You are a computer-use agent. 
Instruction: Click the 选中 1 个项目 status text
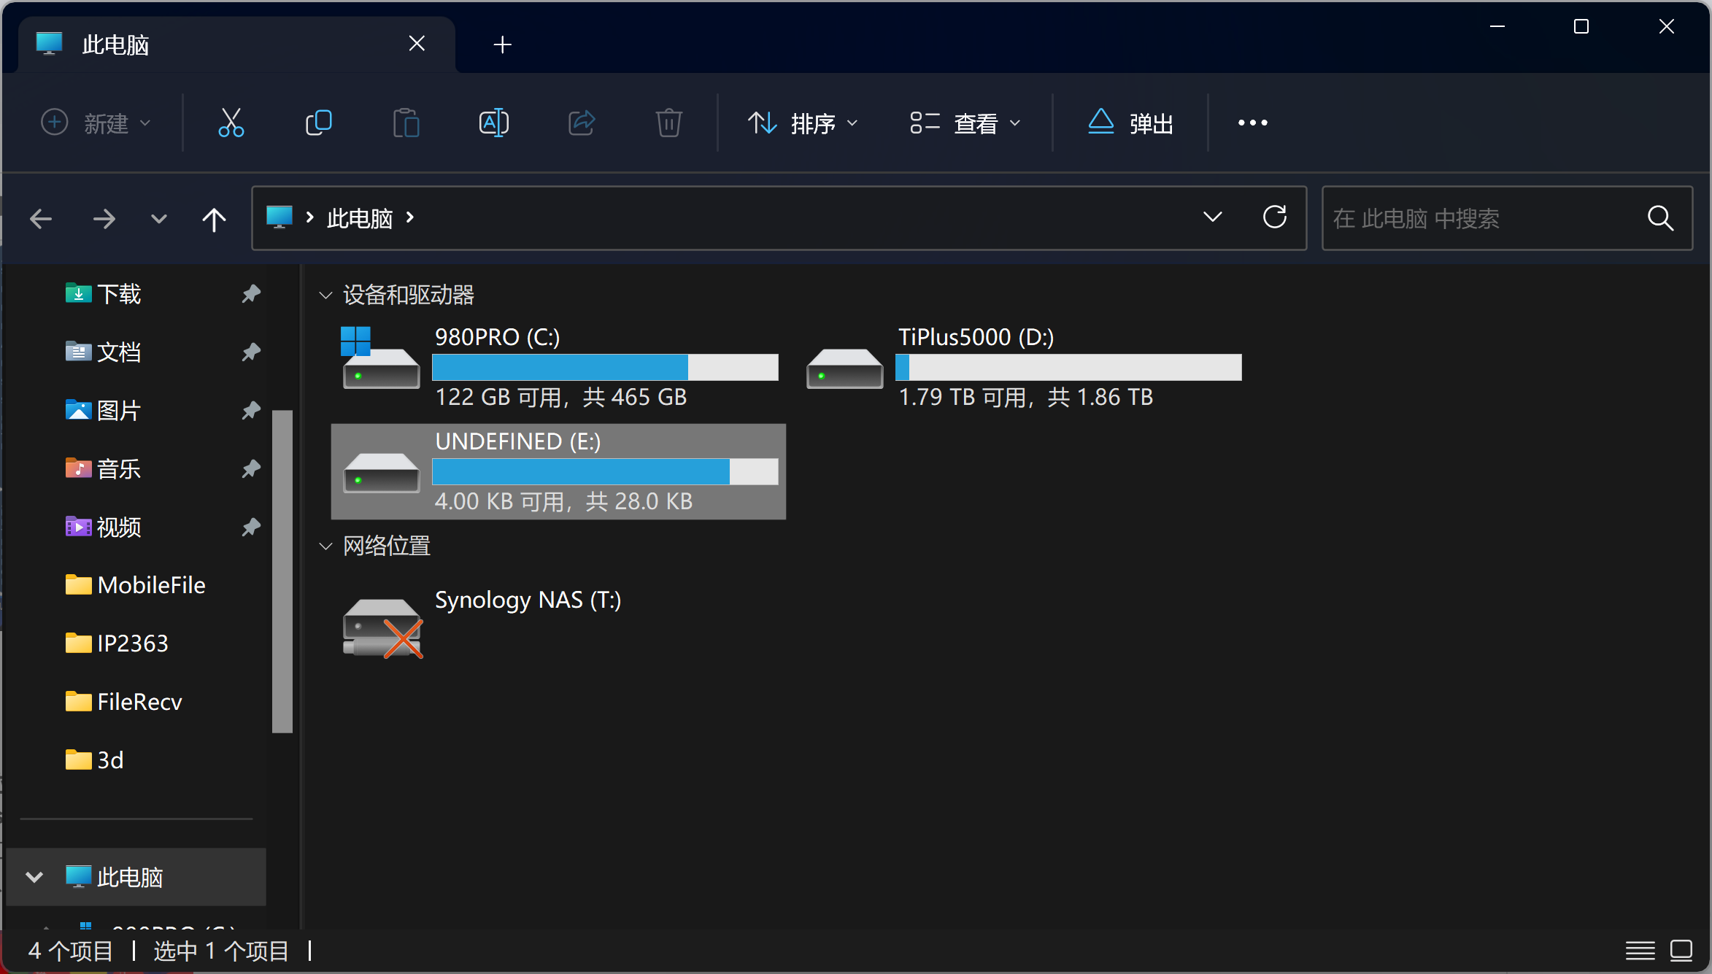point(221,951)
